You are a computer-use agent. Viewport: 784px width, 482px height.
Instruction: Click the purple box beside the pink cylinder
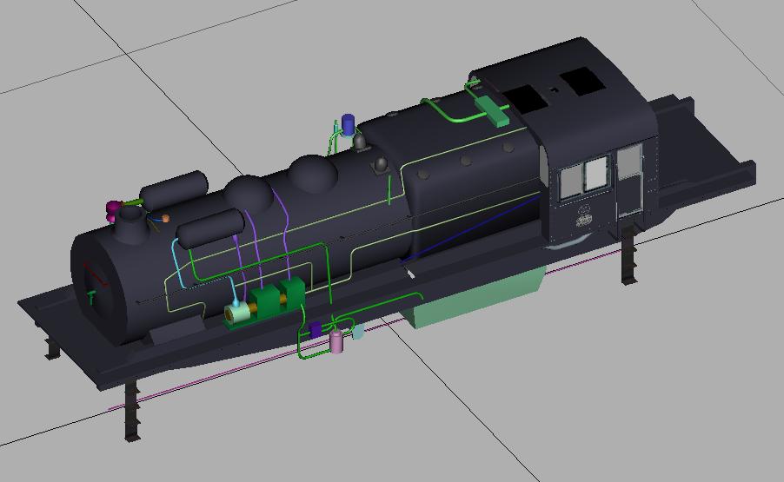point(315,329)
